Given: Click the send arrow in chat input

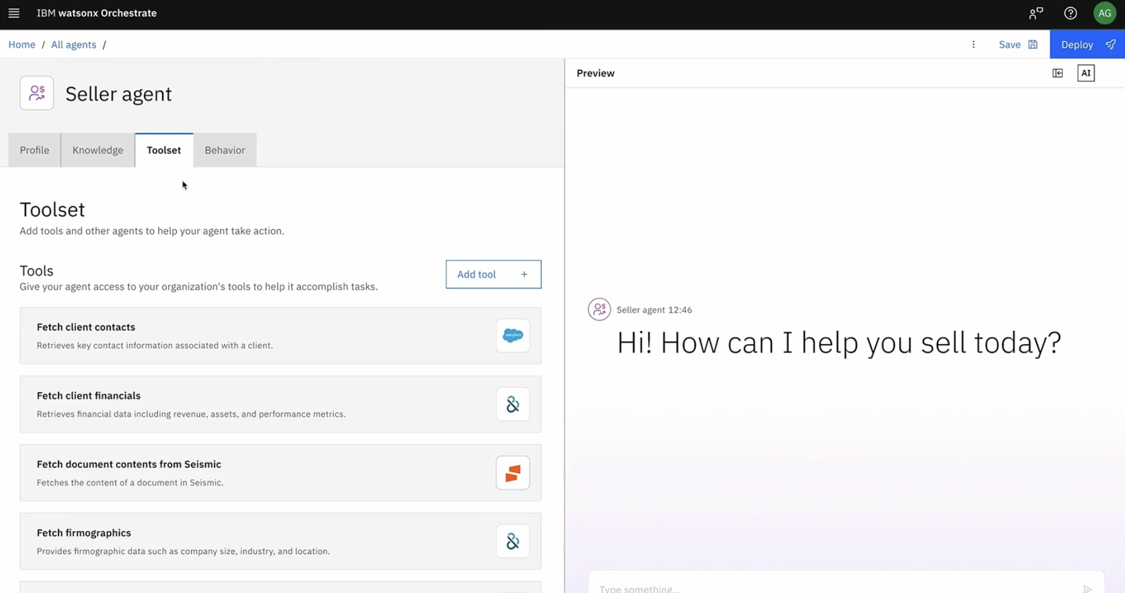Looking at the screenshot, I should (1087, 588).
